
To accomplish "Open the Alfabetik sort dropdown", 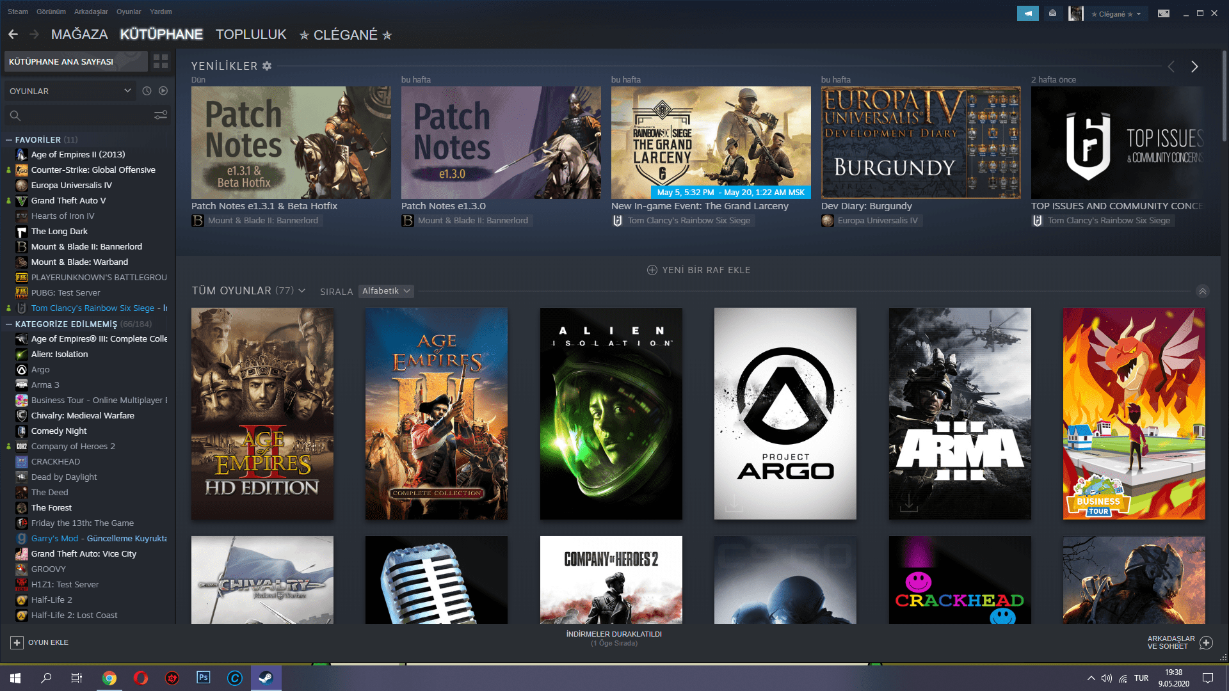I will [x=386, y=291].
